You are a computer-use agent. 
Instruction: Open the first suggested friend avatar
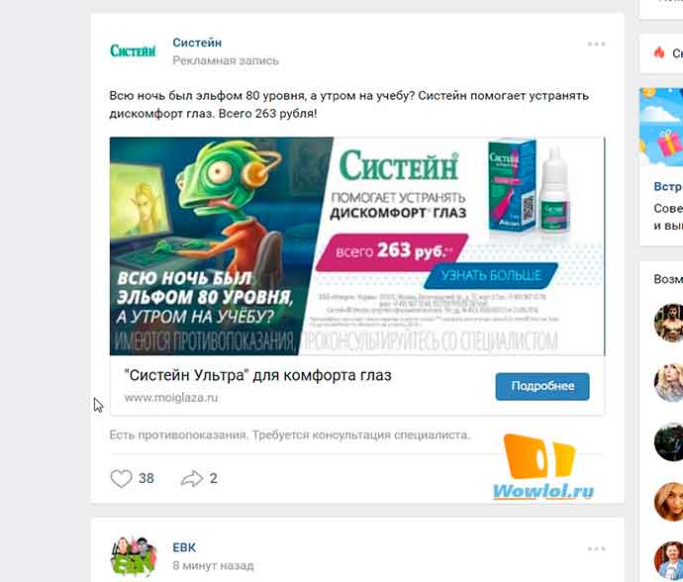point(669,323)
